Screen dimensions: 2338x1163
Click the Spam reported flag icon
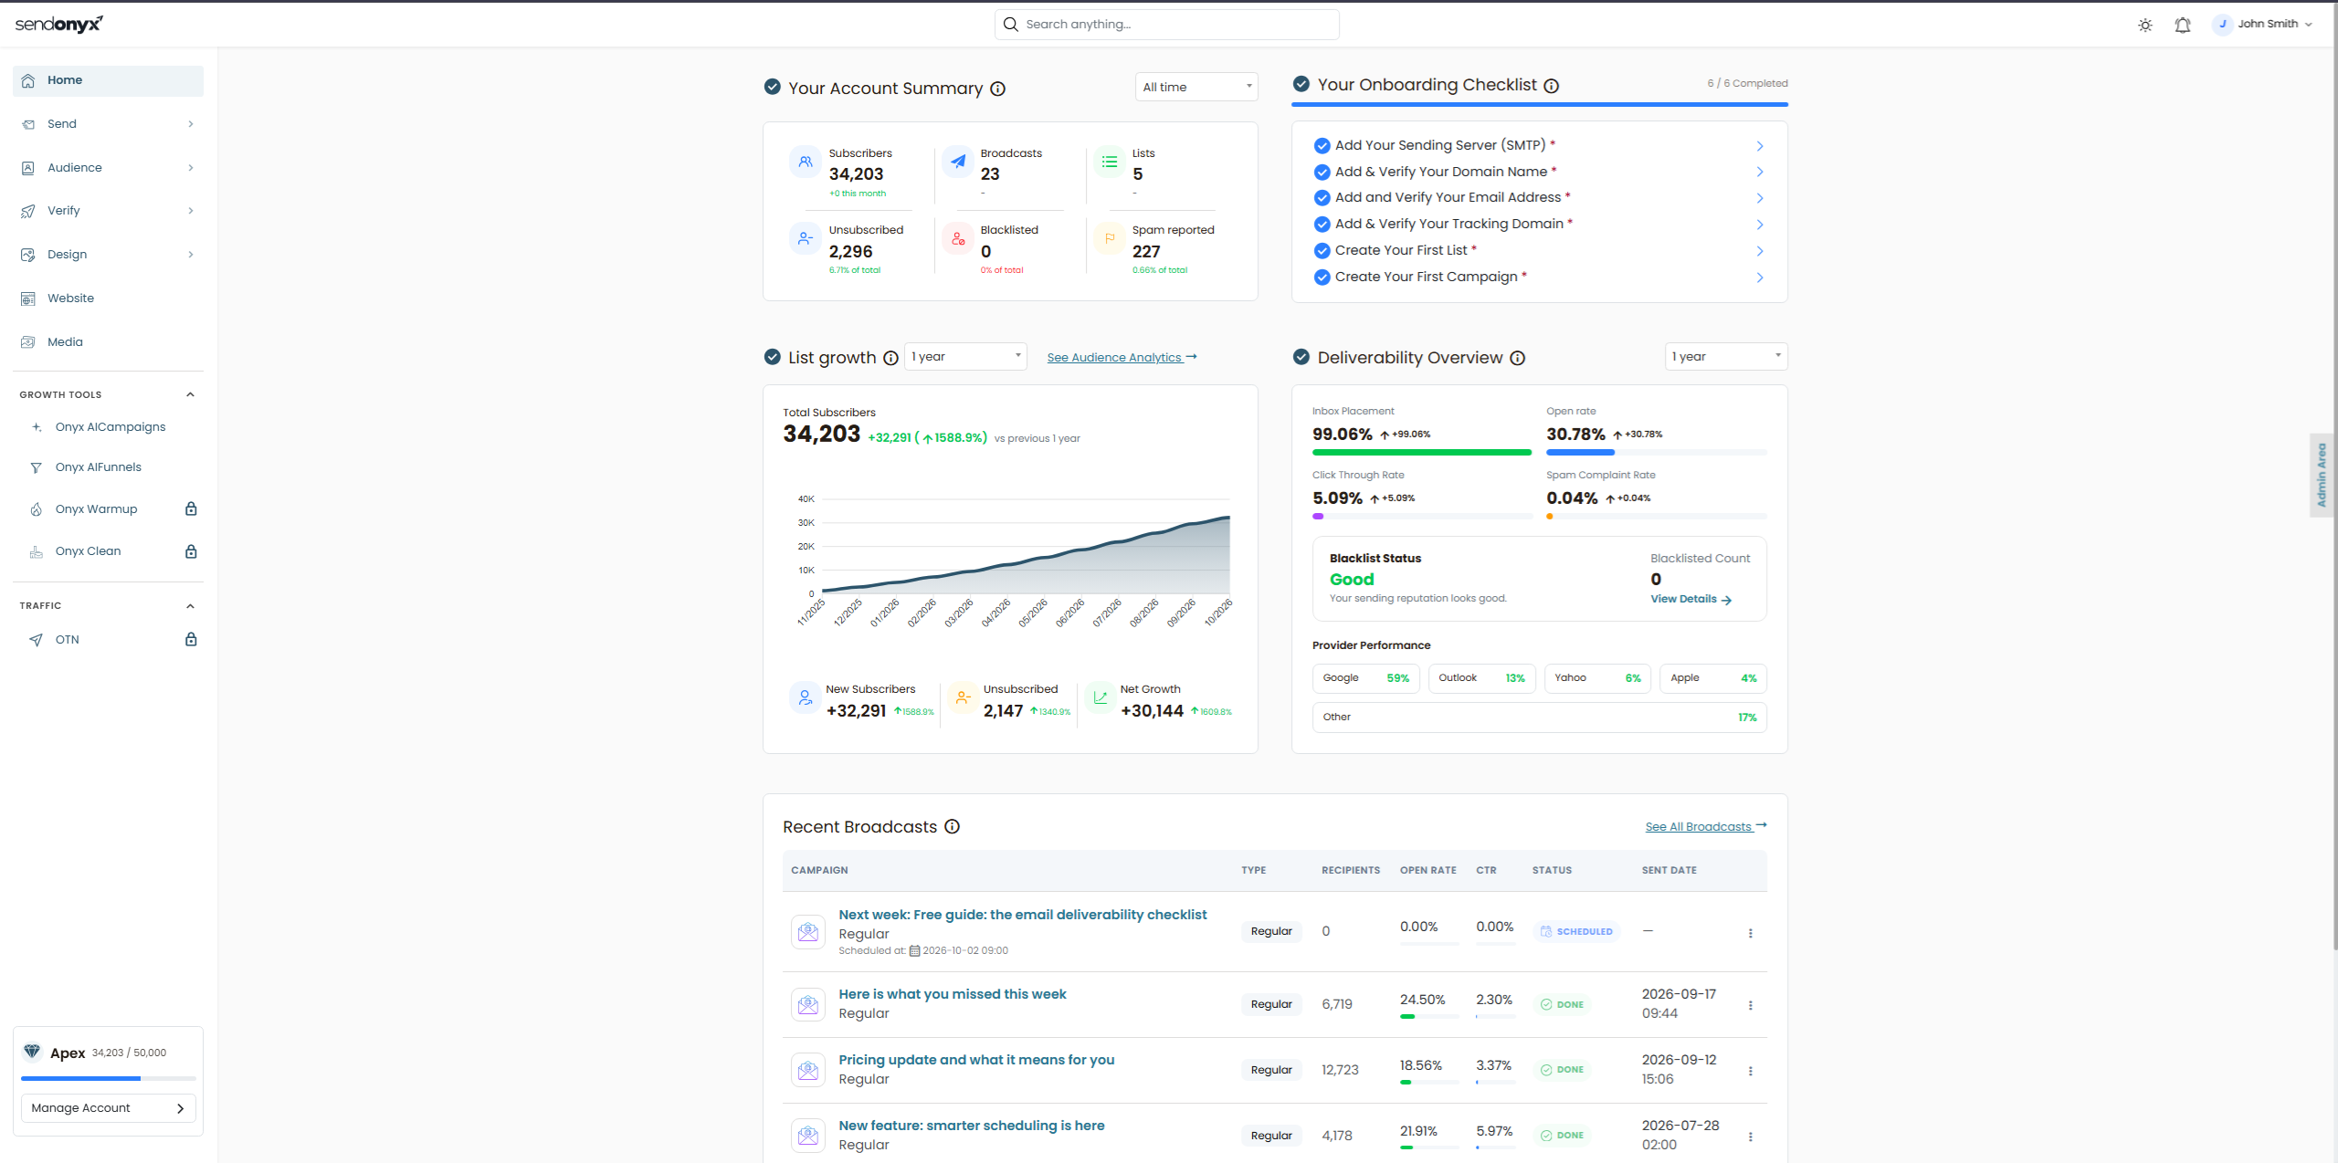click(x=1110, y=238)
